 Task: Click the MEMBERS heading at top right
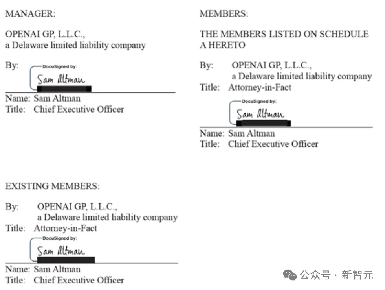[x=224, y=14]
